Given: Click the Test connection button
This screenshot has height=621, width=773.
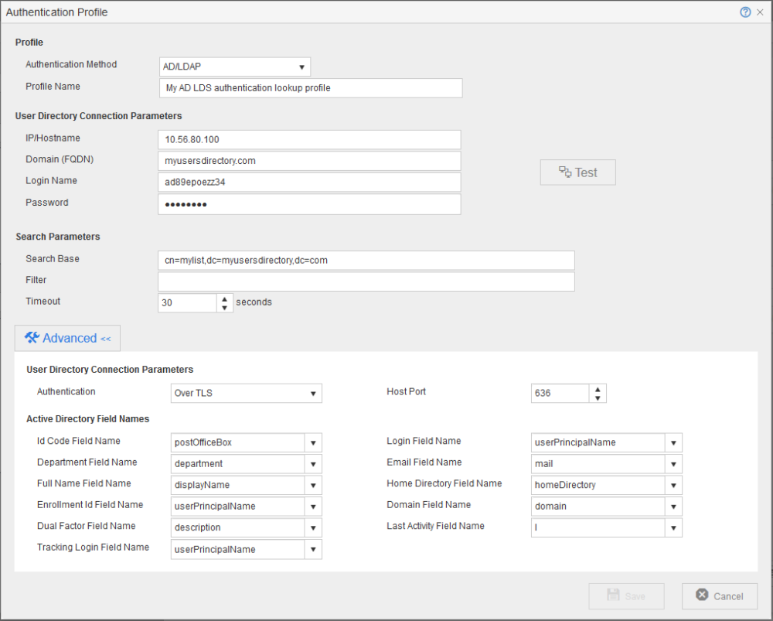Looking at the screenshot, I should pyautogui.click(x=577, y=172).
